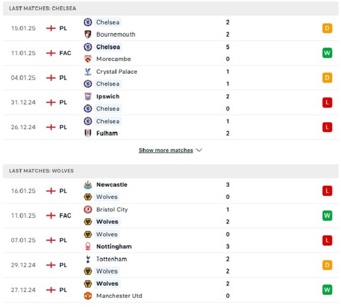The height and width of the screenshot is (307, 341).
Task: Click the Manchester Utd crest icon
Action: 88,296
